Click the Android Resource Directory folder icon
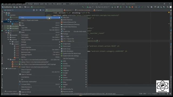The image size is (173, 97). 62,25
